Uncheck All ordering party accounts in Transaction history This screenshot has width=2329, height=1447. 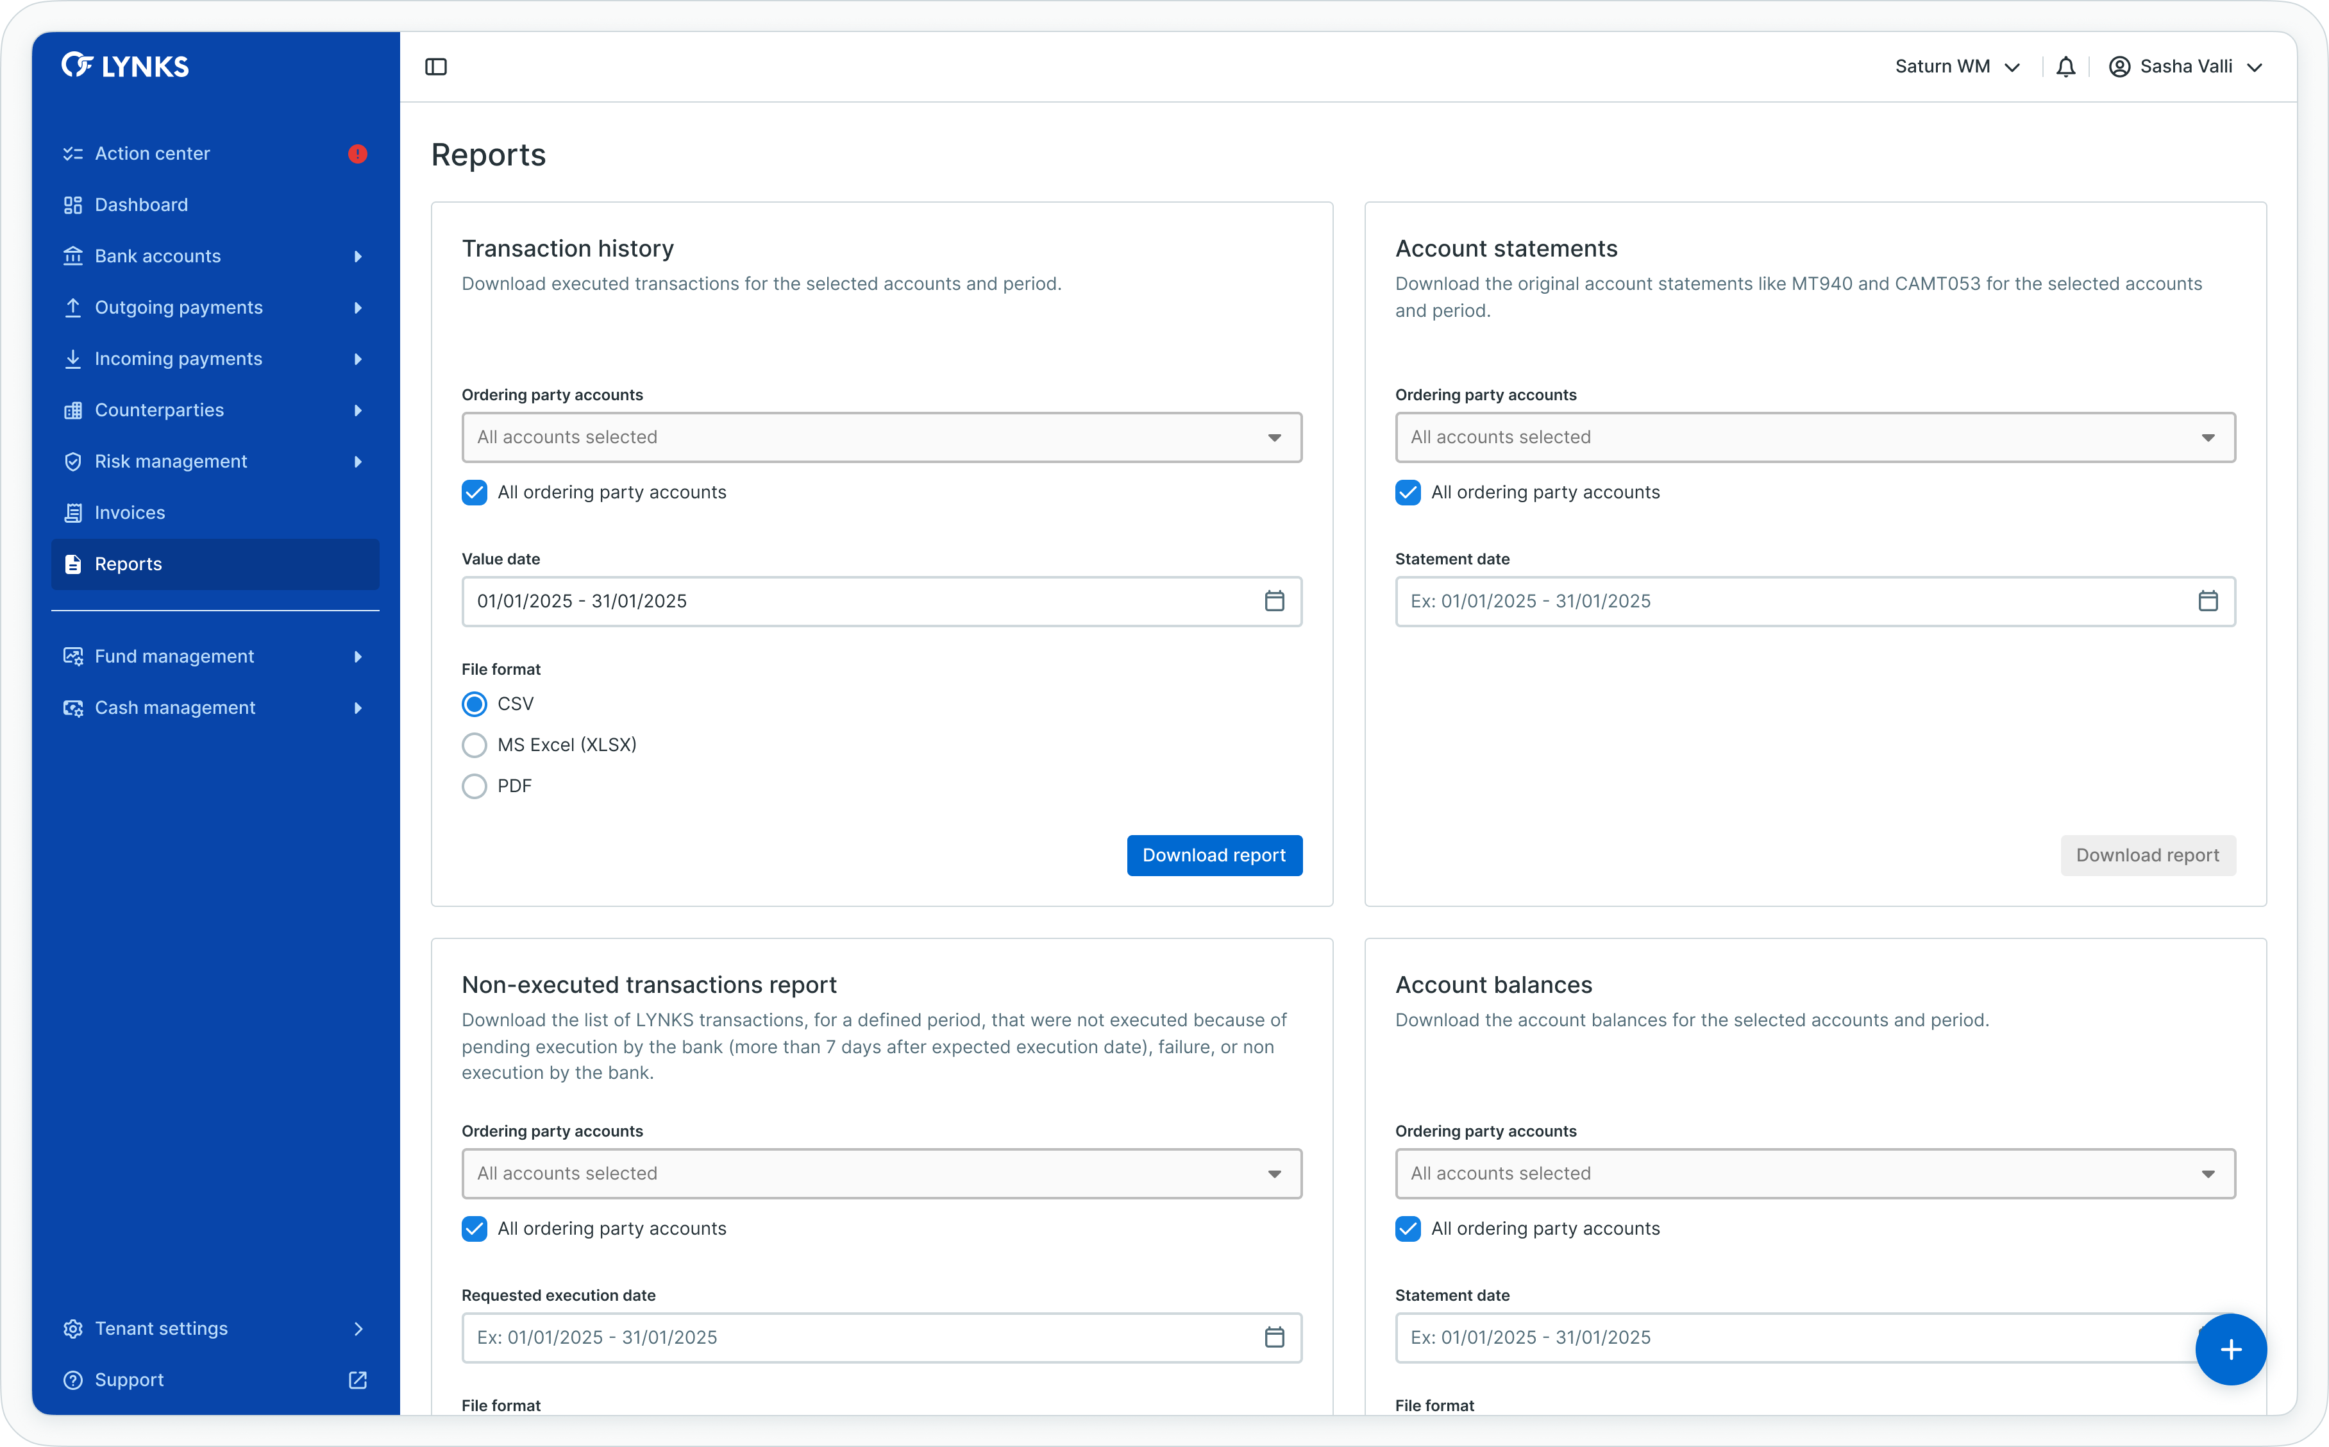coord(475,492)
